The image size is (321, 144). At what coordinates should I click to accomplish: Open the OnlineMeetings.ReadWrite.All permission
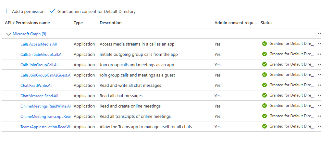pos(45,106)
